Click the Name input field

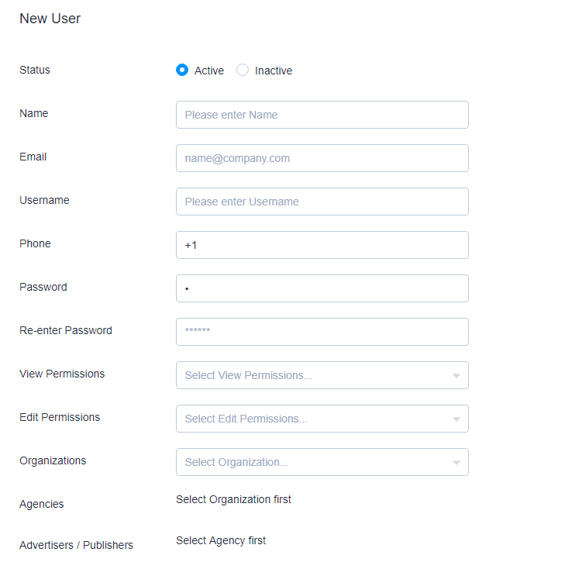coord(322,115)
